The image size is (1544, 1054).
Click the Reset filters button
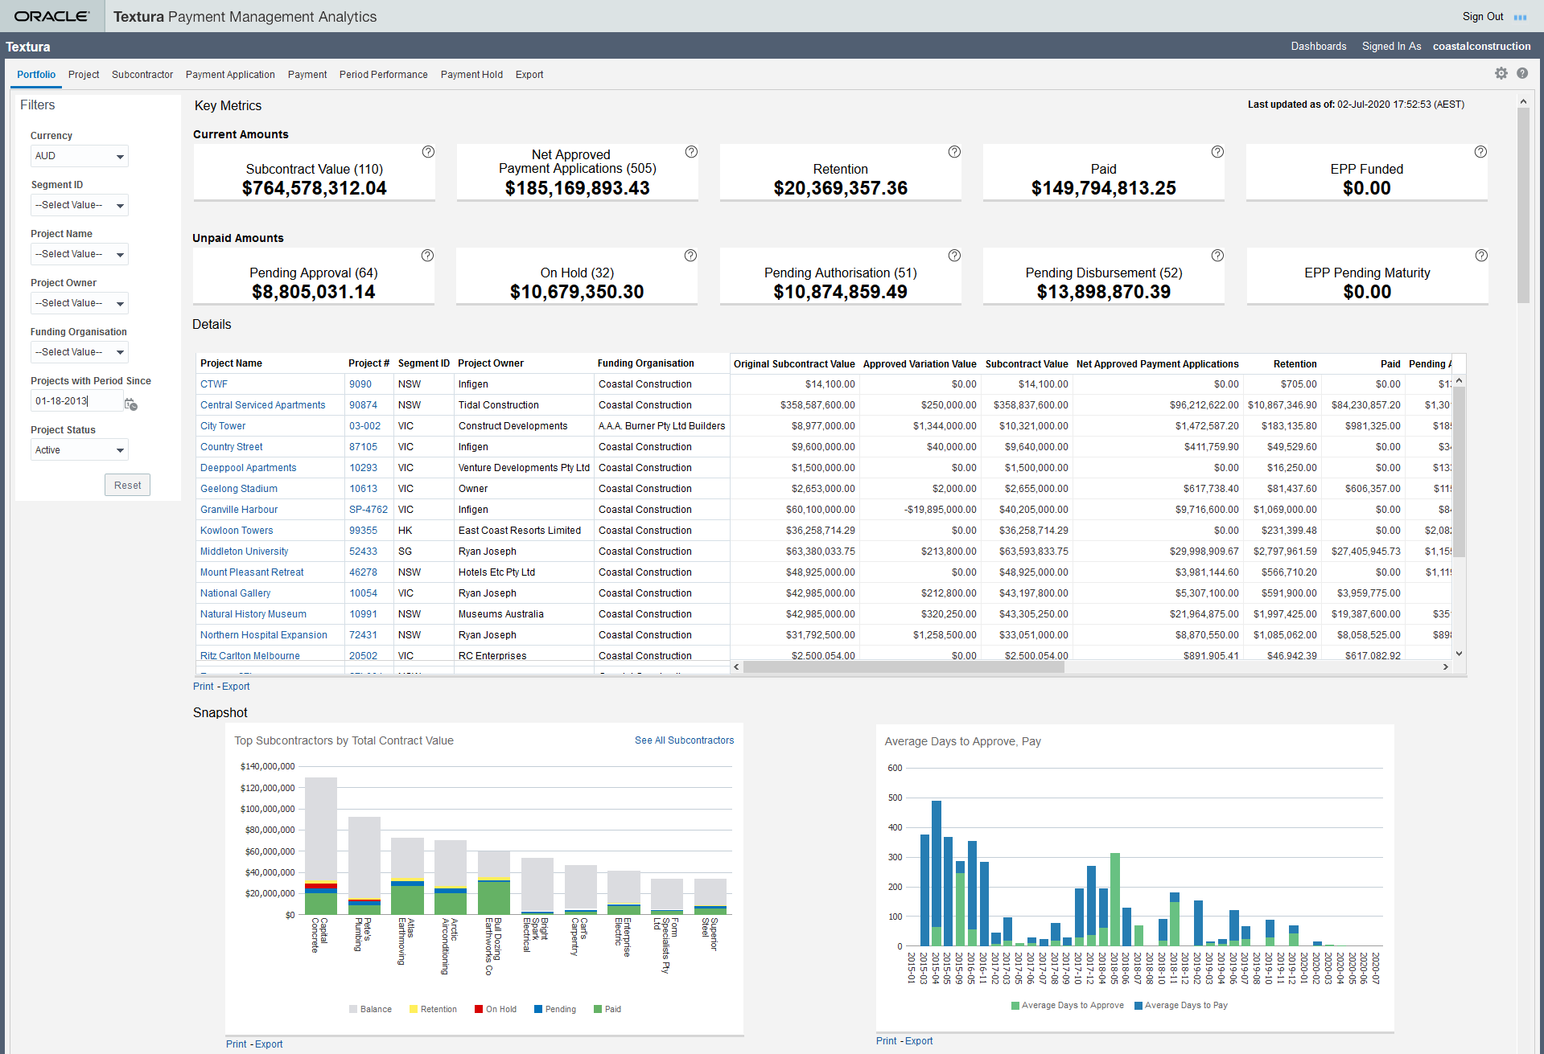tap(127, 486)
